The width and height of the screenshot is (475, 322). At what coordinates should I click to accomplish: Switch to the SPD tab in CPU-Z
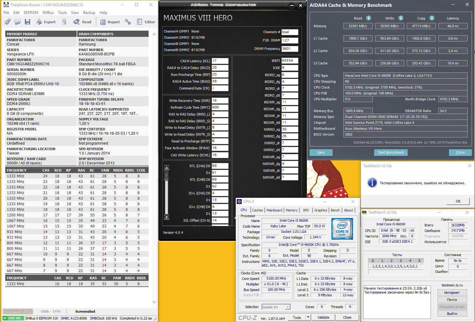coord(306,210)
